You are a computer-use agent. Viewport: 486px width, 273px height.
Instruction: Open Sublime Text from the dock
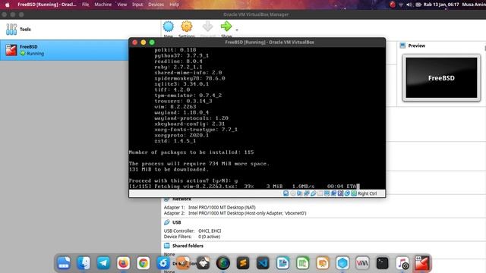243,263
